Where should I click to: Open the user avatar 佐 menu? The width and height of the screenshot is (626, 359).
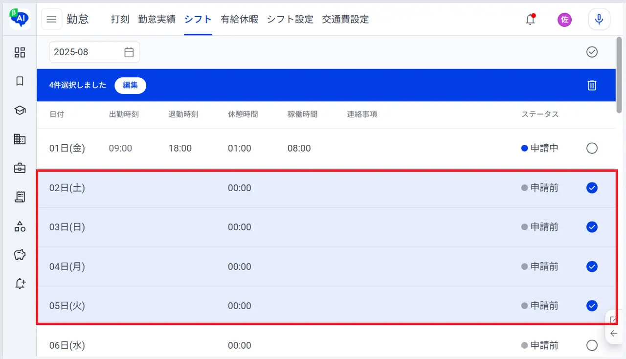tap(564, 20)
